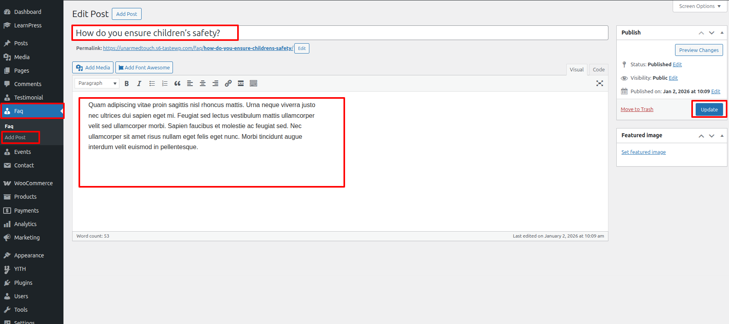This screenshot has width=729, height=324.
Task: Insert a numbered list
Action: 165,83
